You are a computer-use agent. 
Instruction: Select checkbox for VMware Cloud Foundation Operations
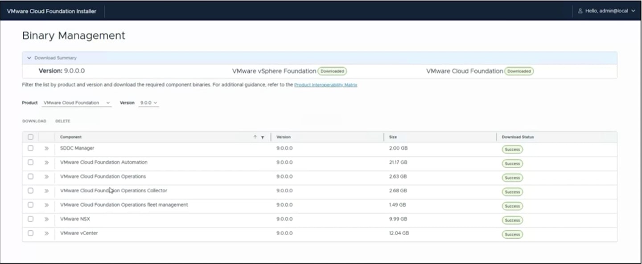30,177
